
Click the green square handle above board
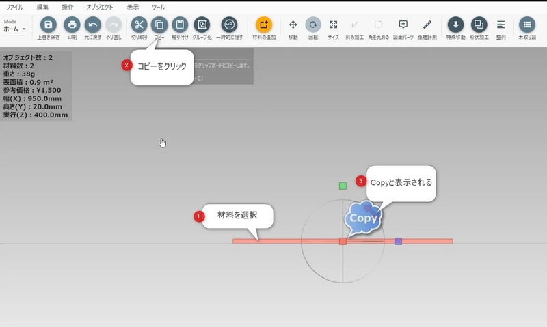coord(343,186)
